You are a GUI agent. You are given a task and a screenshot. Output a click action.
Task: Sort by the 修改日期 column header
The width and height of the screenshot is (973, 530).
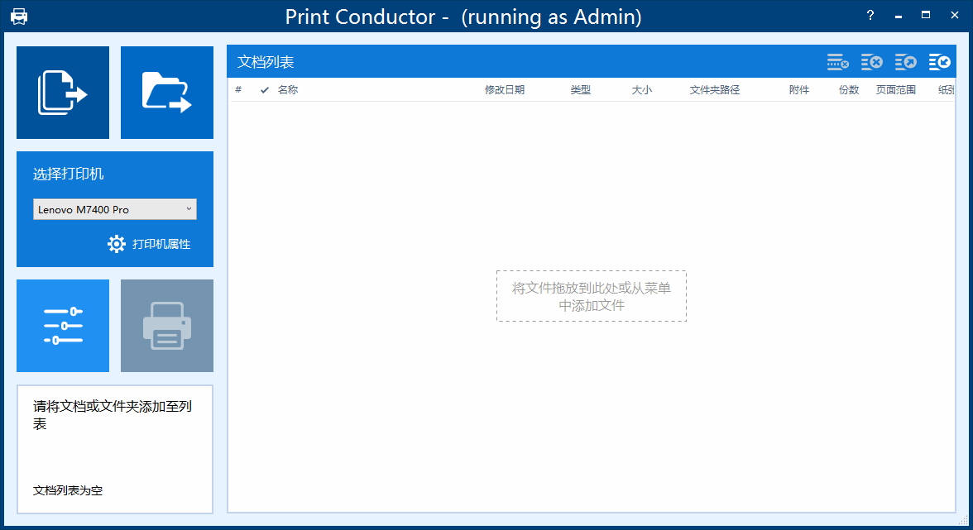pos(505,90)
